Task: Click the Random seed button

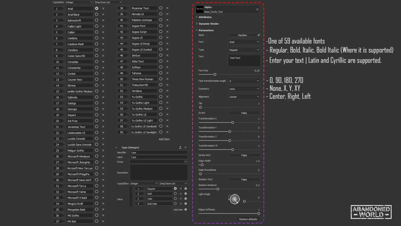Action: pos(243,35)
